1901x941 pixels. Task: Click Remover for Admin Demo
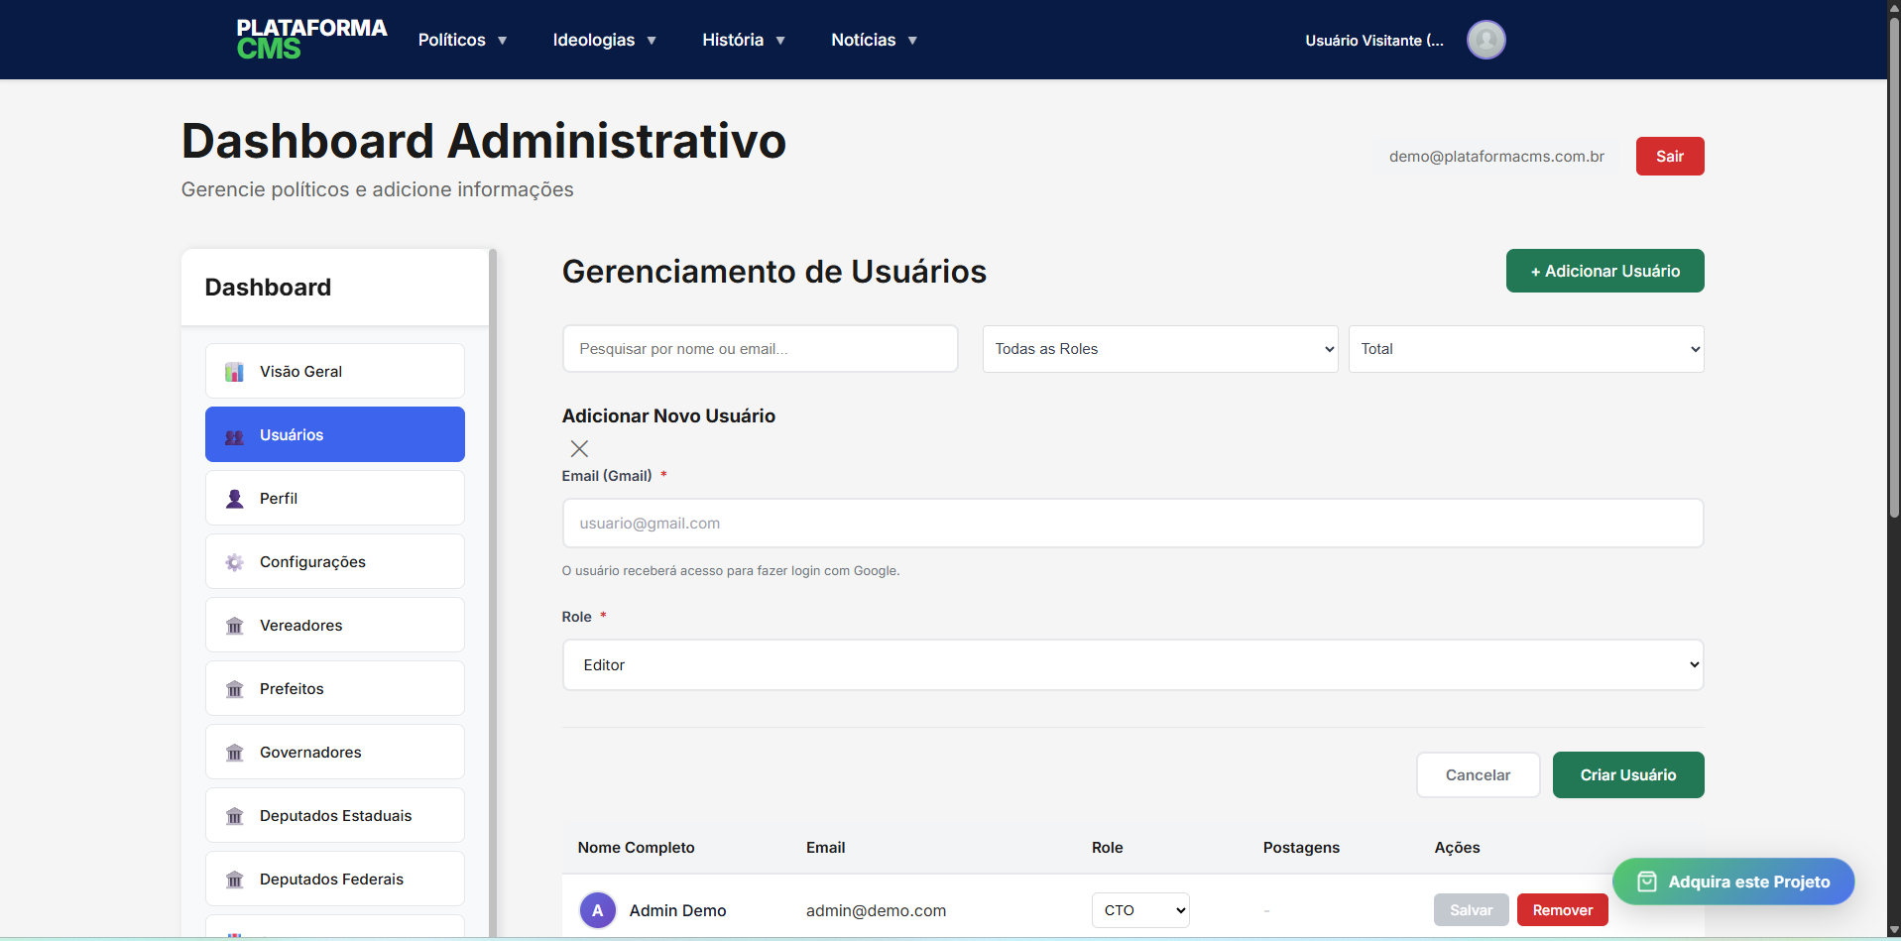(x=1563, y=910)
